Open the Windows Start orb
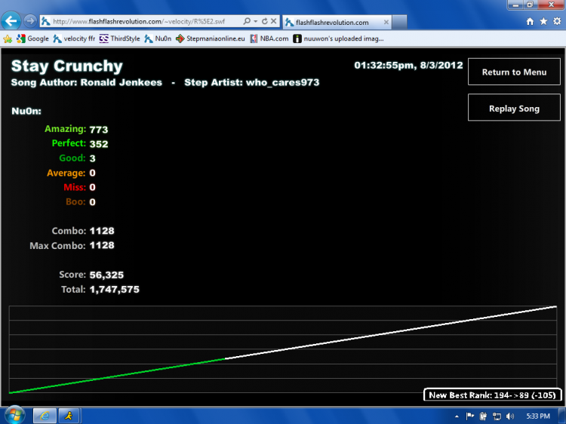 point(14,416)
